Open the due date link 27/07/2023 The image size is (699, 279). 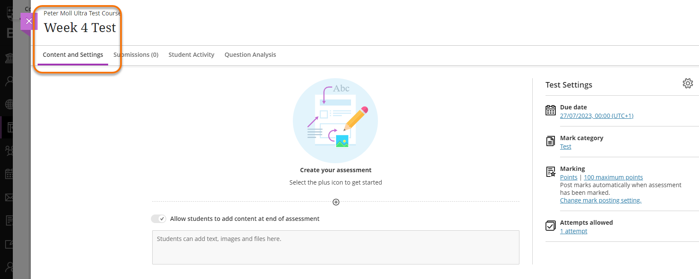click(596, 115)
